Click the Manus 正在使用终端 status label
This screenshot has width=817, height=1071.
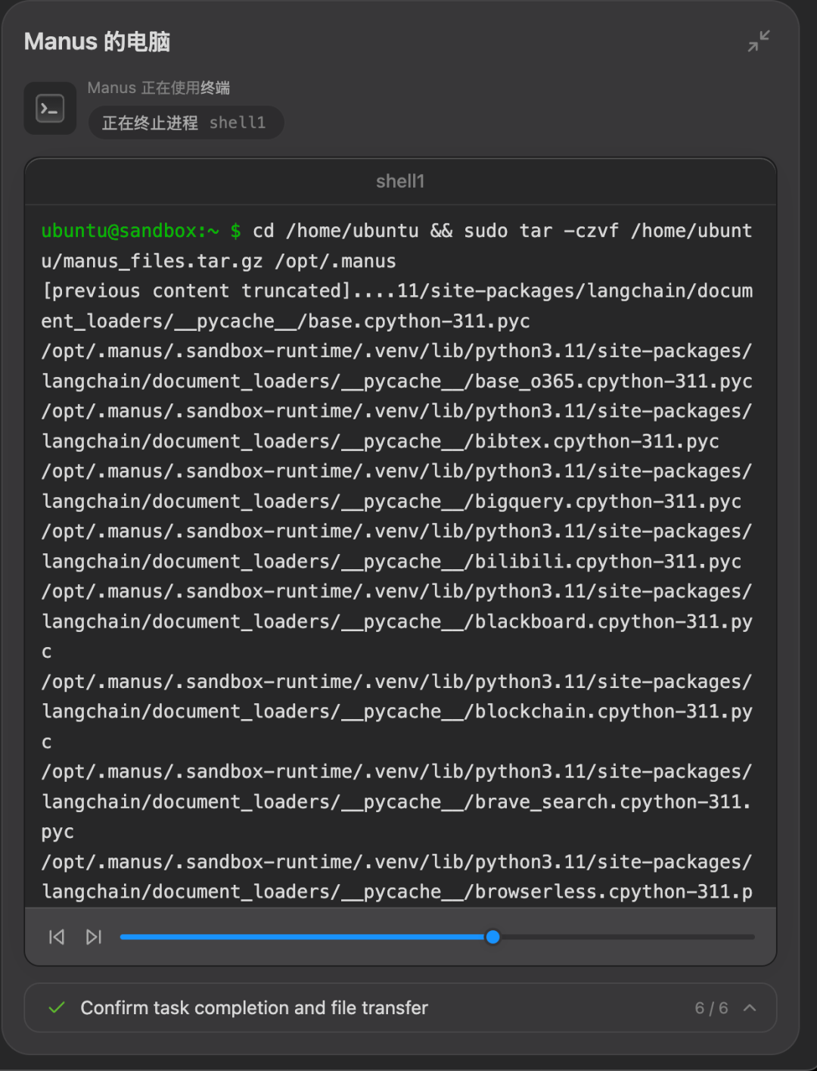pyautogui.click(x=159, y=88)
